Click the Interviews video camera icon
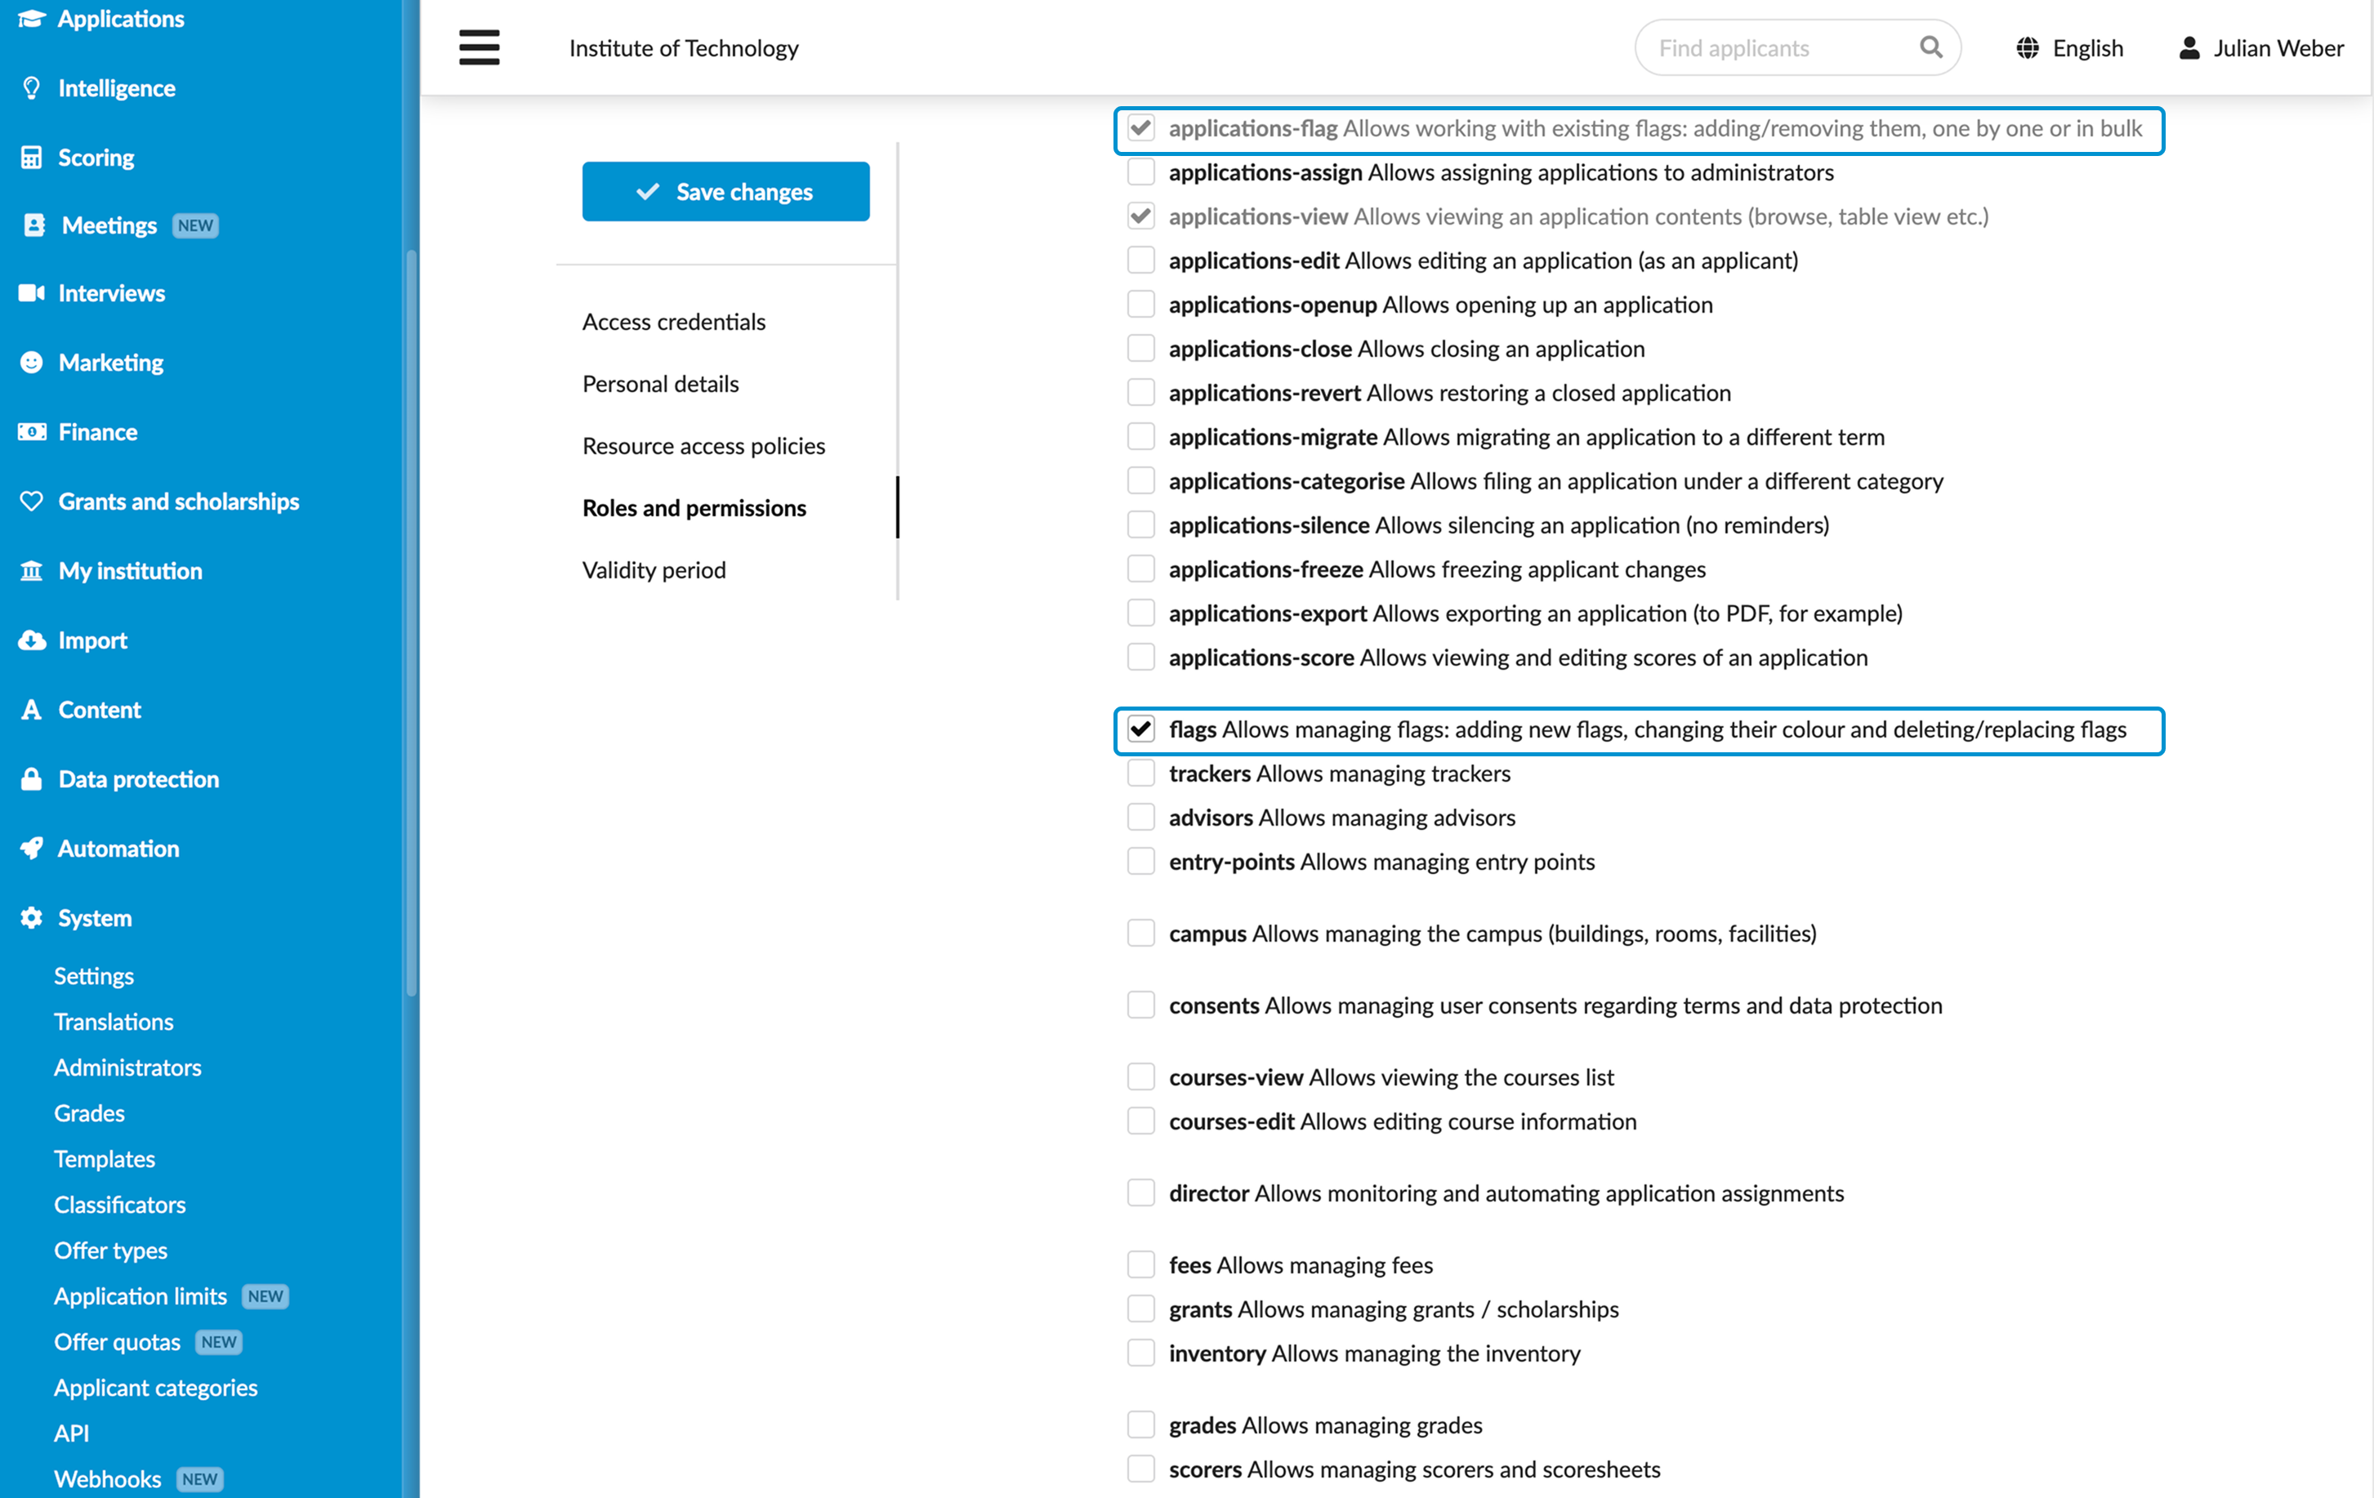The height and width of the screenshot is (1498, 2374). pos(32,292)
